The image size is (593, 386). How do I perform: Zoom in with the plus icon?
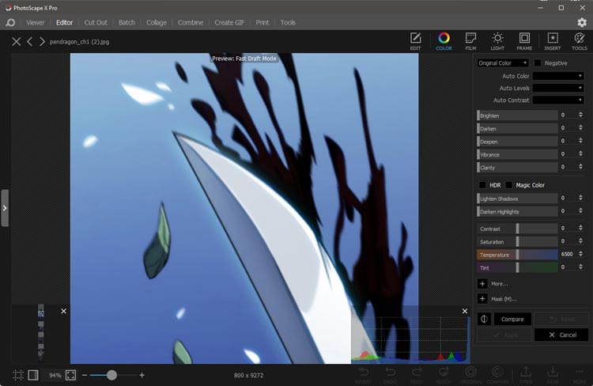click(142, 375)
